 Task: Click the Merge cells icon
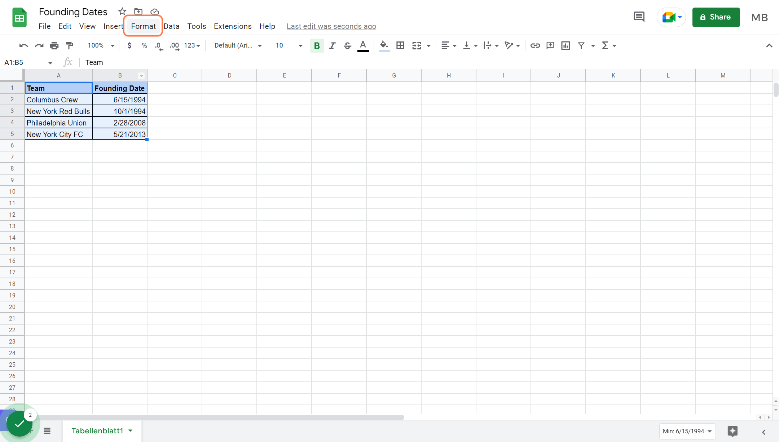417,45
